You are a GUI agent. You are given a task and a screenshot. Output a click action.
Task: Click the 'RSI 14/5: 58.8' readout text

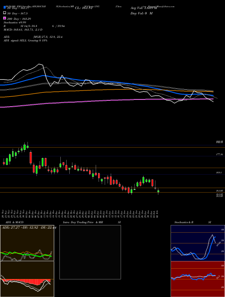click(x=20, y=26)
